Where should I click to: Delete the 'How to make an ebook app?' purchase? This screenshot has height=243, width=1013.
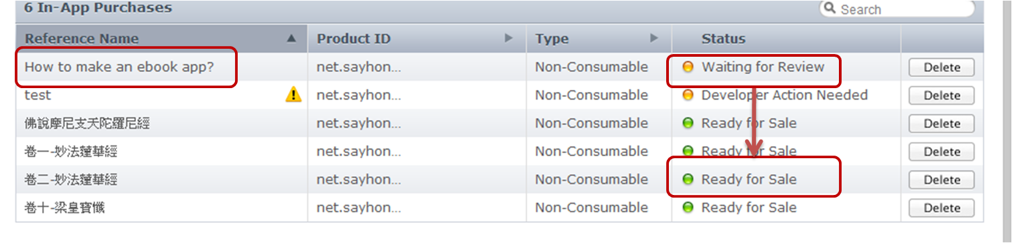click(941, 67)
